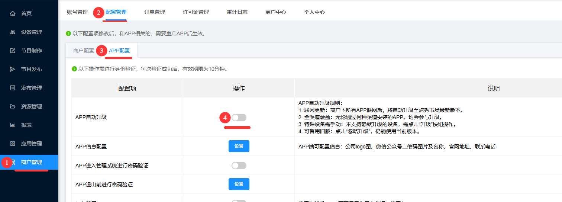Open the 订单管理 top tab

point(155,12)
